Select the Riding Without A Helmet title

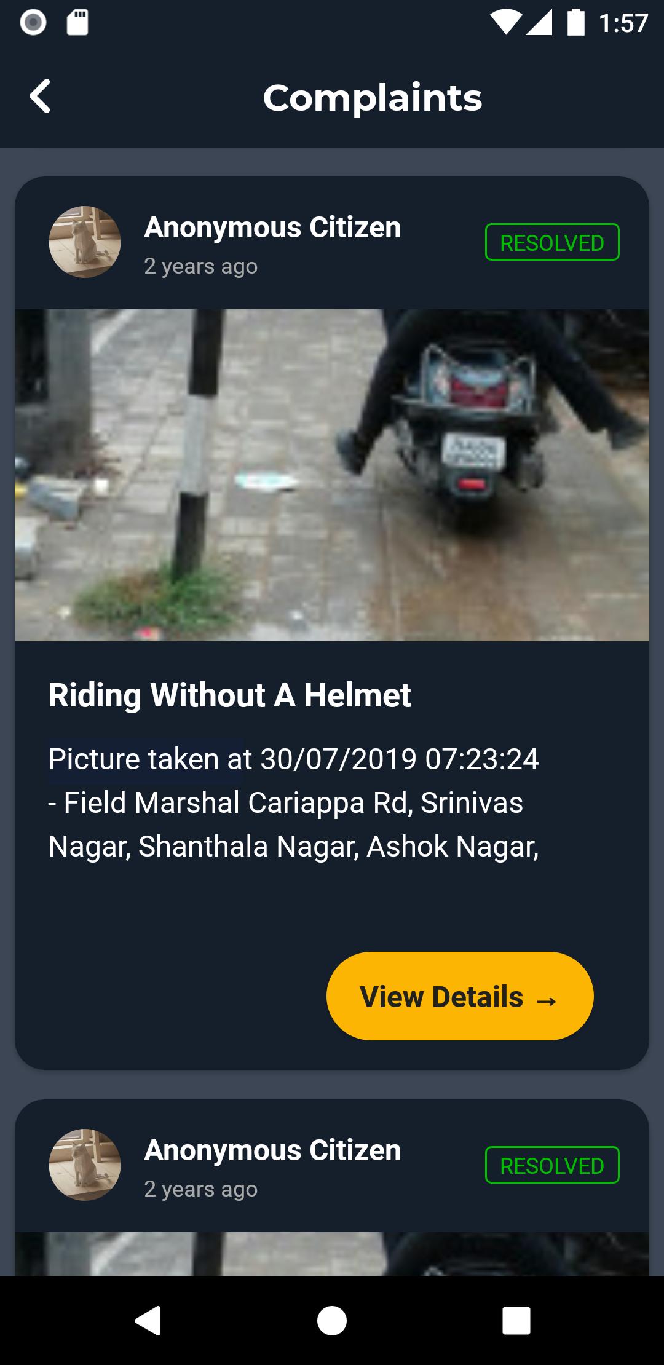(229, 695)
